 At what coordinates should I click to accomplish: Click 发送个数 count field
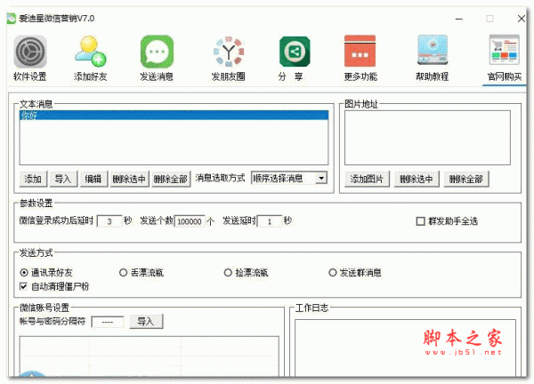click(x=190, y=221)
